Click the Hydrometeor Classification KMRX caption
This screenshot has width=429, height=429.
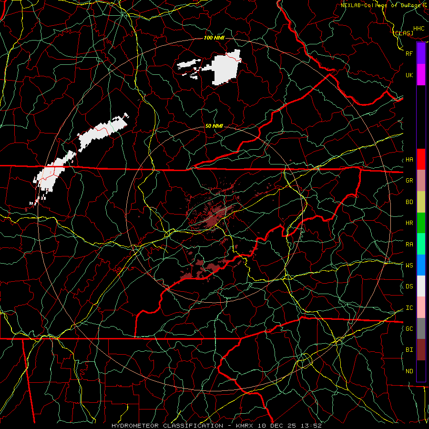216,426
